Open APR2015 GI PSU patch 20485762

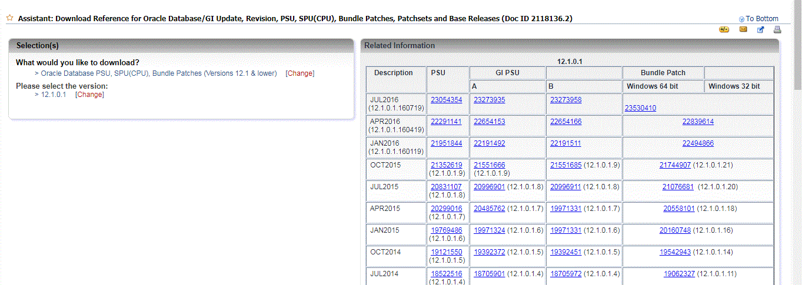click(x=490, y=209)
